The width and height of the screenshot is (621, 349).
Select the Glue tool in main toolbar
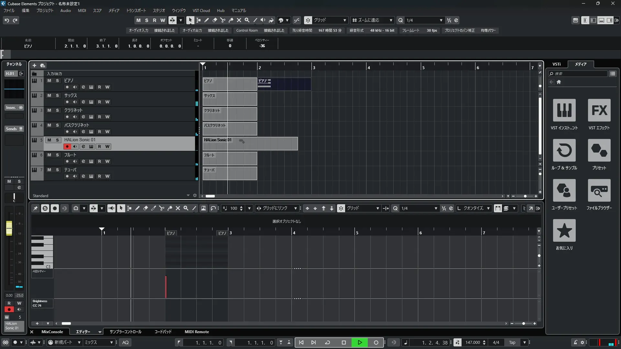click(x=231, y=20)
